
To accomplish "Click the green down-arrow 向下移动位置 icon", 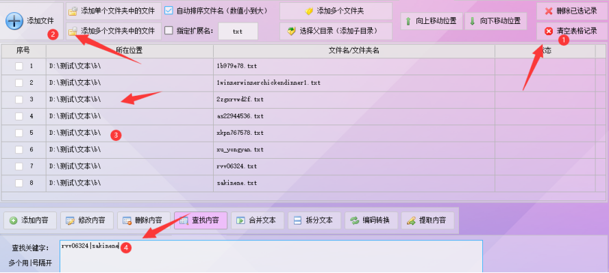I will (472, 21).
